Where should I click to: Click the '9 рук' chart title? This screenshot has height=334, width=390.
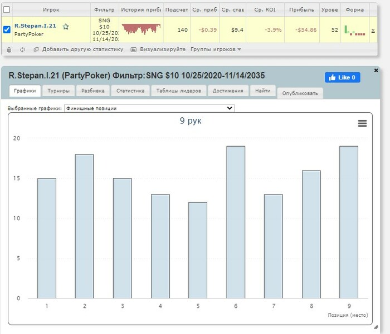click(x=191, y=121)
